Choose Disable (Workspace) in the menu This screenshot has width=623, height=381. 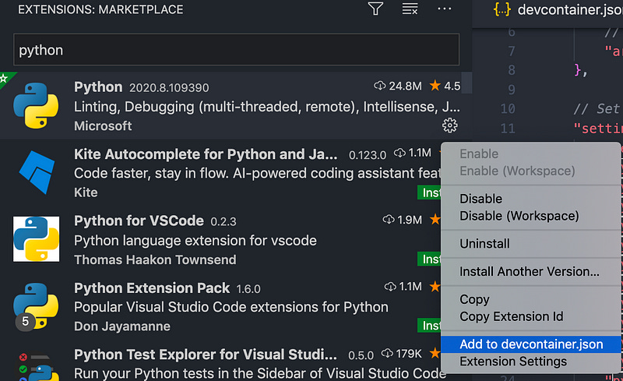519,216
